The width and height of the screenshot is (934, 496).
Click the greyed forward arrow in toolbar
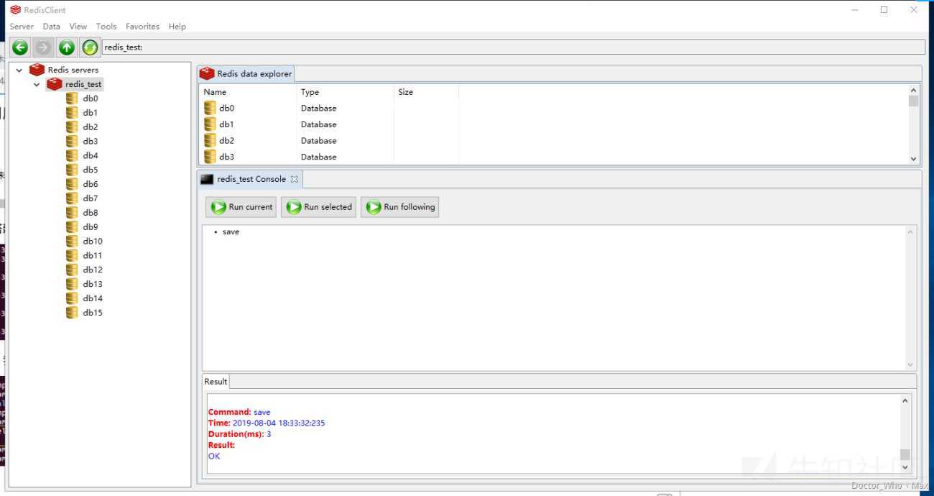pos(43,47)
